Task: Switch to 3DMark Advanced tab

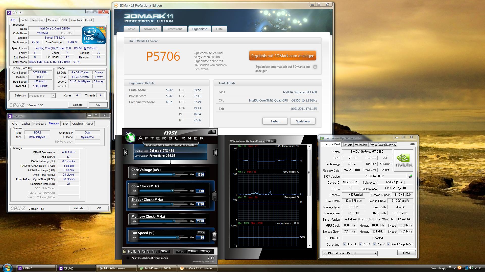Action: click(x=151, y=29)
